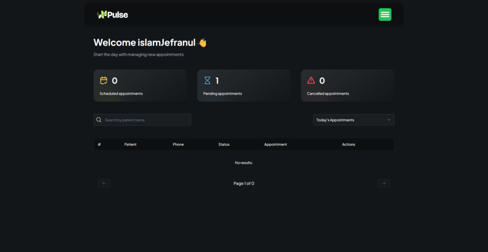Click the Pulse logo icon

[102, 15]
